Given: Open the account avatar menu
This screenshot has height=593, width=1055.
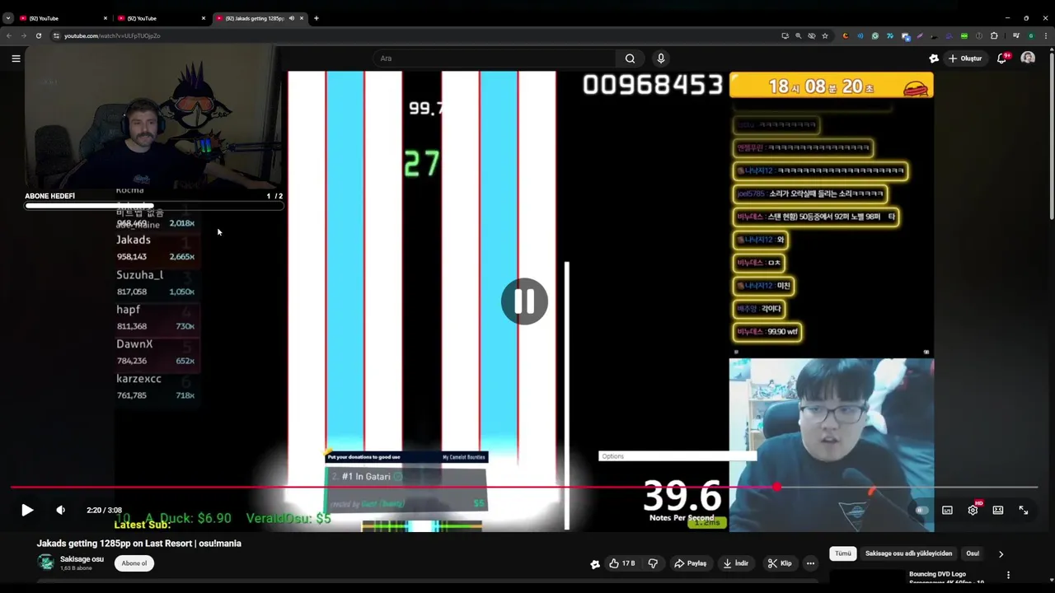Looking at the screenshot, I should point(1028,58).
